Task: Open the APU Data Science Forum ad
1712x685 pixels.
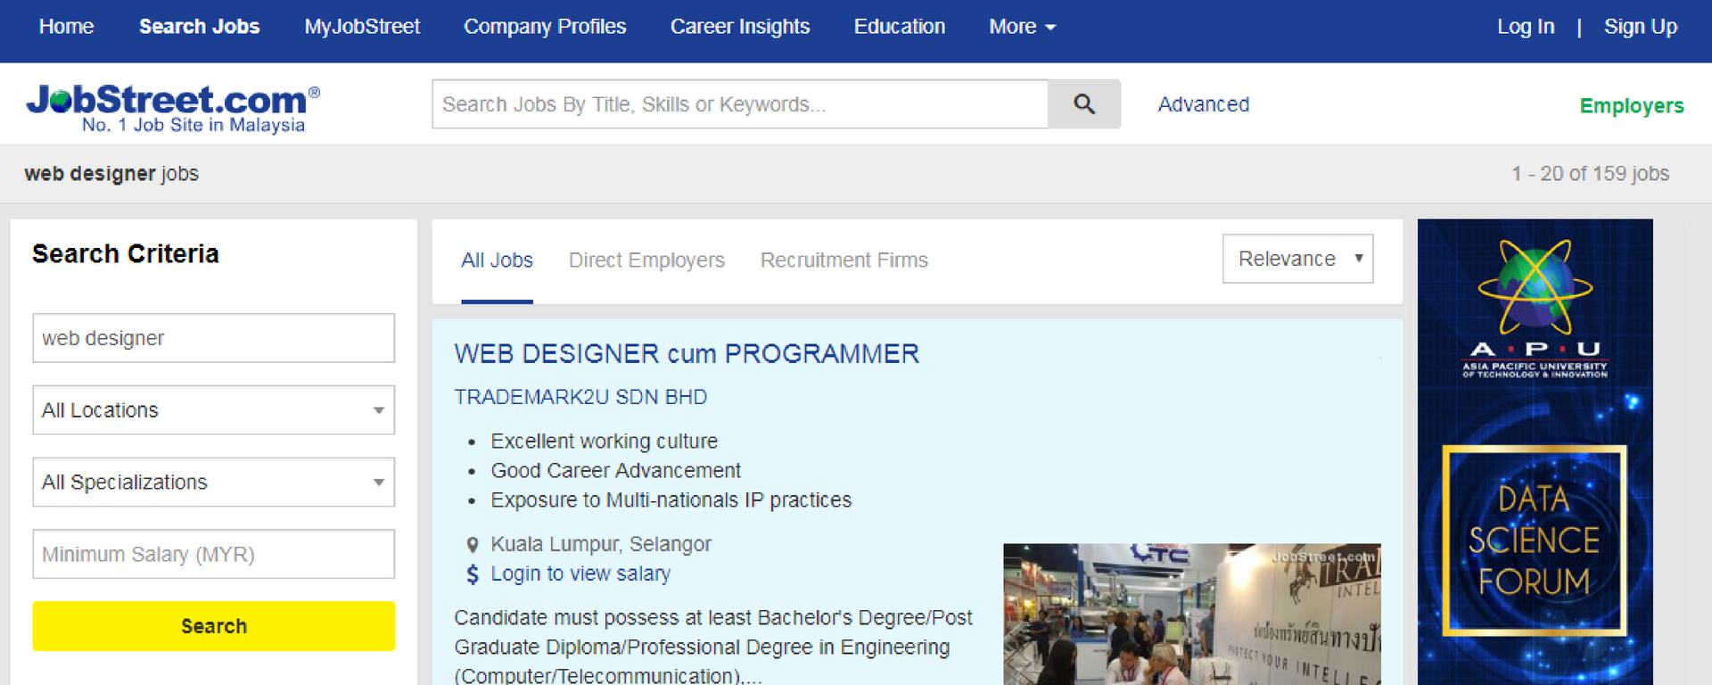Action: point(1535,452)
